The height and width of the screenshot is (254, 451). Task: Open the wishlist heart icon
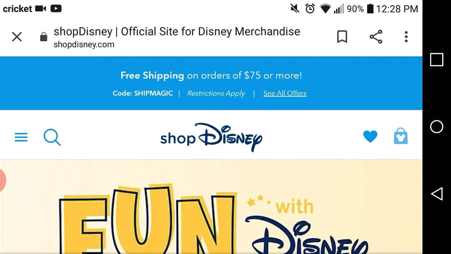pos(370,137)
